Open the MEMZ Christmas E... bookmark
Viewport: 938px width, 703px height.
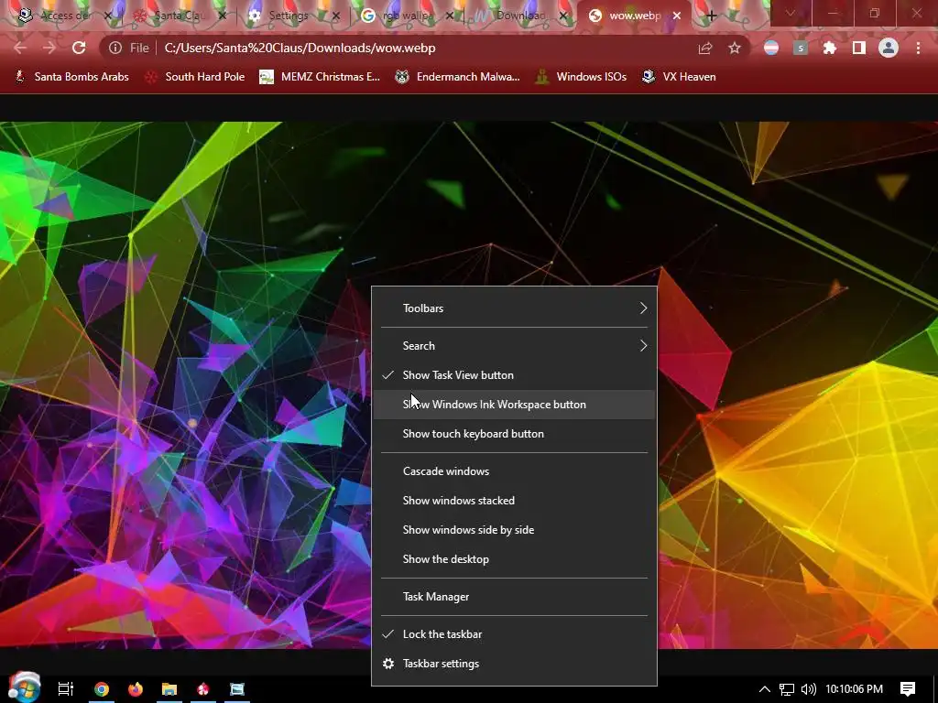point(320,77)
